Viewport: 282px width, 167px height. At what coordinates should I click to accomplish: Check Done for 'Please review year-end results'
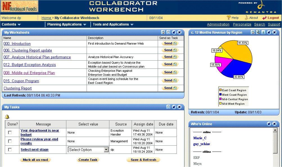tap(10, 141)
